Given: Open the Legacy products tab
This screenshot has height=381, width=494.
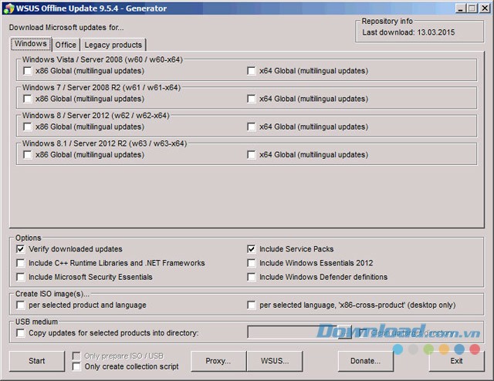Looking at the screenshot, I should click(x=113, y=45).
